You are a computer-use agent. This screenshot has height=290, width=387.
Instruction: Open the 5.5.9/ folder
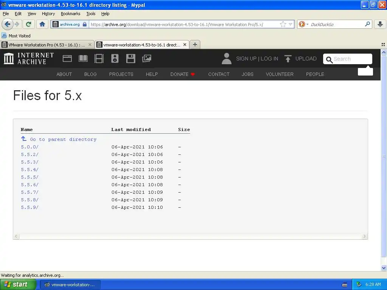coord(29,207)
